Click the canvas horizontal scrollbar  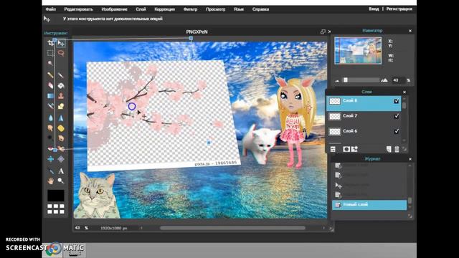(232, 228)
